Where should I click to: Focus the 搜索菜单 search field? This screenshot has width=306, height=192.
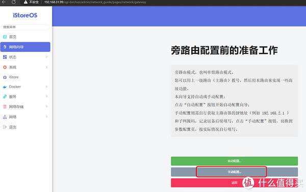coord(25,27)
